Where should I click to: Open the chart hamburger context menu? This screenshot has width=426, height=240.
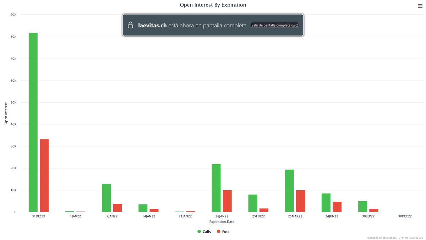pyautogui.click(x=420, y=6)
